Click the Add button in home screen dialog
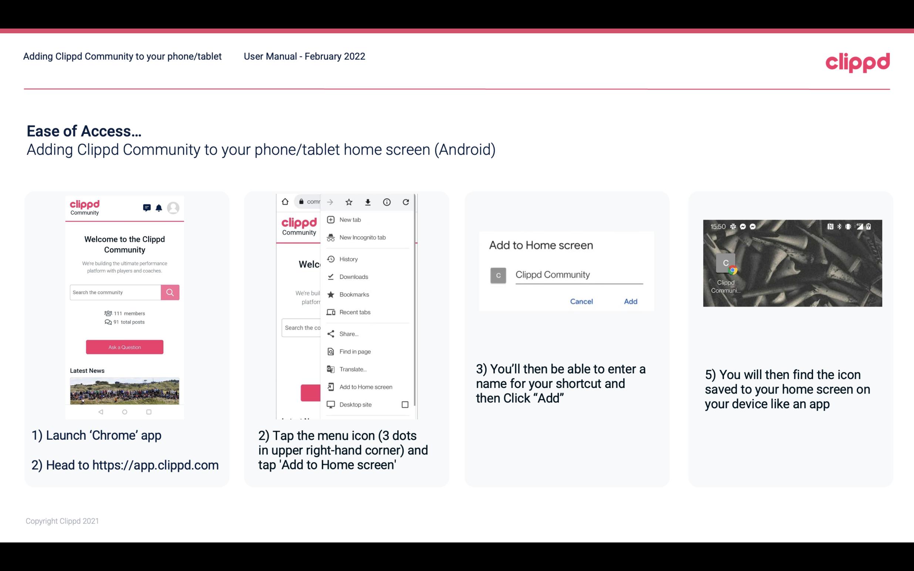This screenshot has width=914, height=571. [630, 301]
